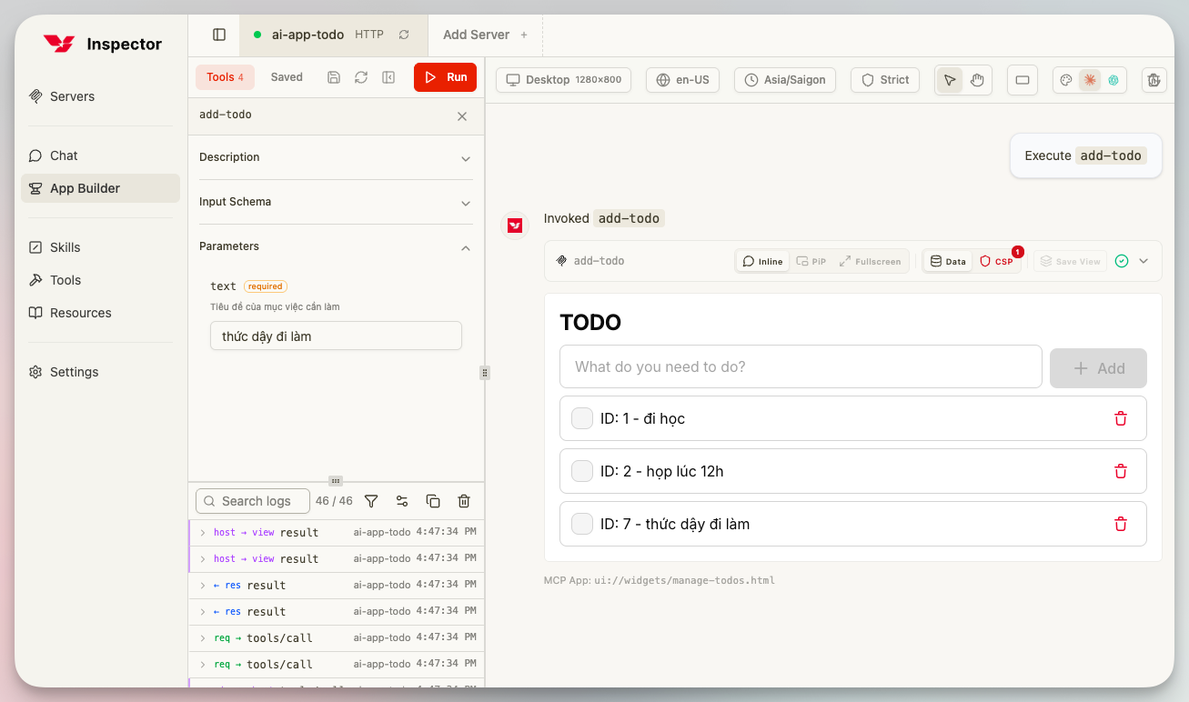Open the Asia/Saigon timezone dropdown
Viewport: 1189px width, 702px height.
click(786, 80)
